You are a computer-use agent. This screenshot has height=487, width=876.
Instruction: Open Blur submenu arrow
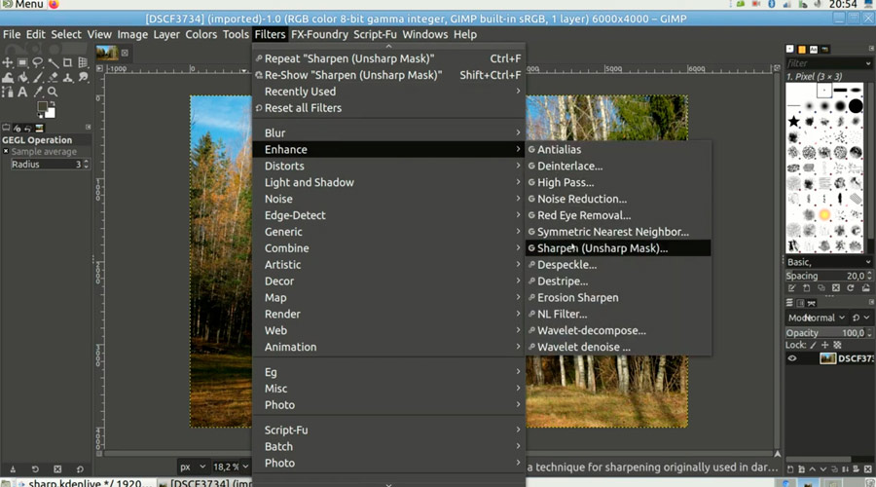tap(518, 132)
